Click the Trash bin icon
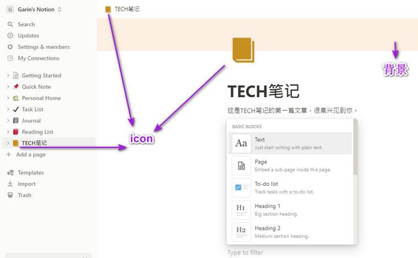This screenshot has width=418, height=258. tap(10, 195)
